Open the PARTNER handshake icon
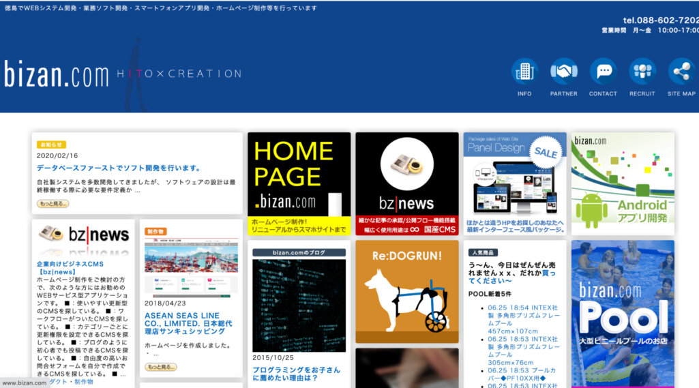Screen dimensions: 699x388 [563, 72]
